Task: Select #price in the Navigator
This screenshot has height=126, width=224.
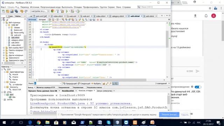Action: 15,79
